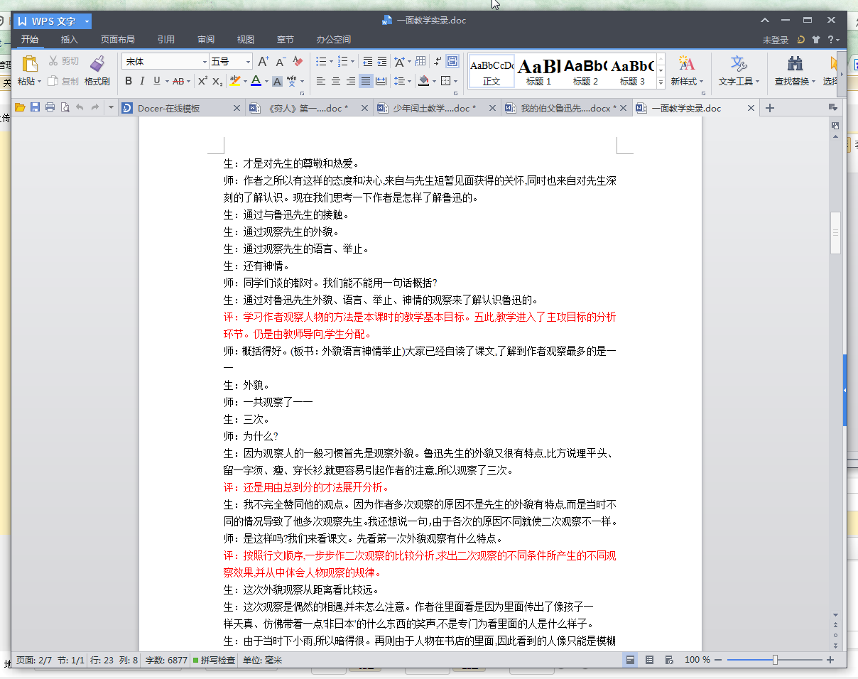Toggle bold formatting
858x679 pixels.
(x=129, y=81)
